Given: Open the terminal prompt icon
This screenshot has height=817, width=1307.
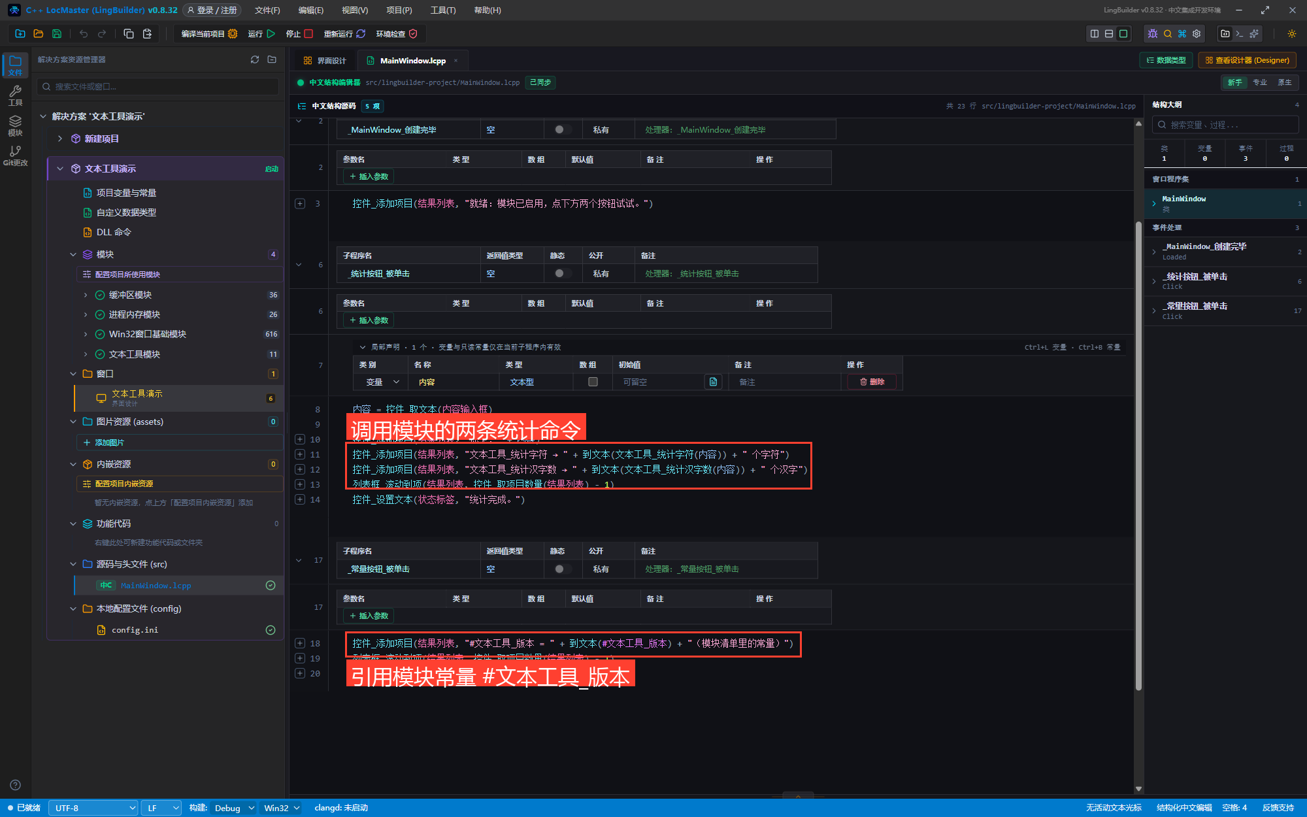Looking at the screenshot, I should (x=1239, y=34).
